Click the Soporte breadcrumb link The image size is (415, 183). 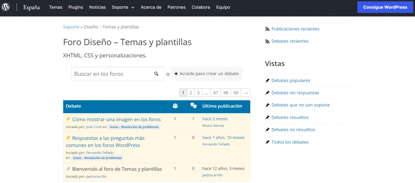(x=71, y=27)
